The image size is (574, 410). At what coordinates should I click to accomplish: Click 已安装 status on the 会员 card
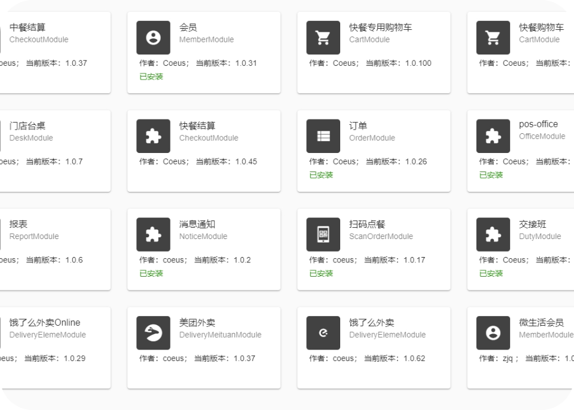click(x=151, y=77)
